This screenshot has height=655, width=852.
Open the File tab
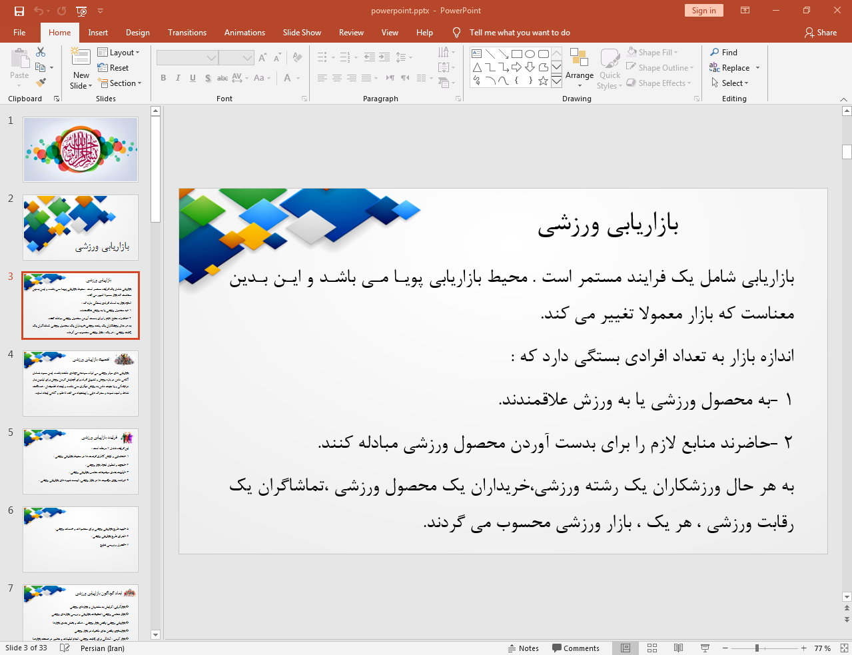(19, 33)
